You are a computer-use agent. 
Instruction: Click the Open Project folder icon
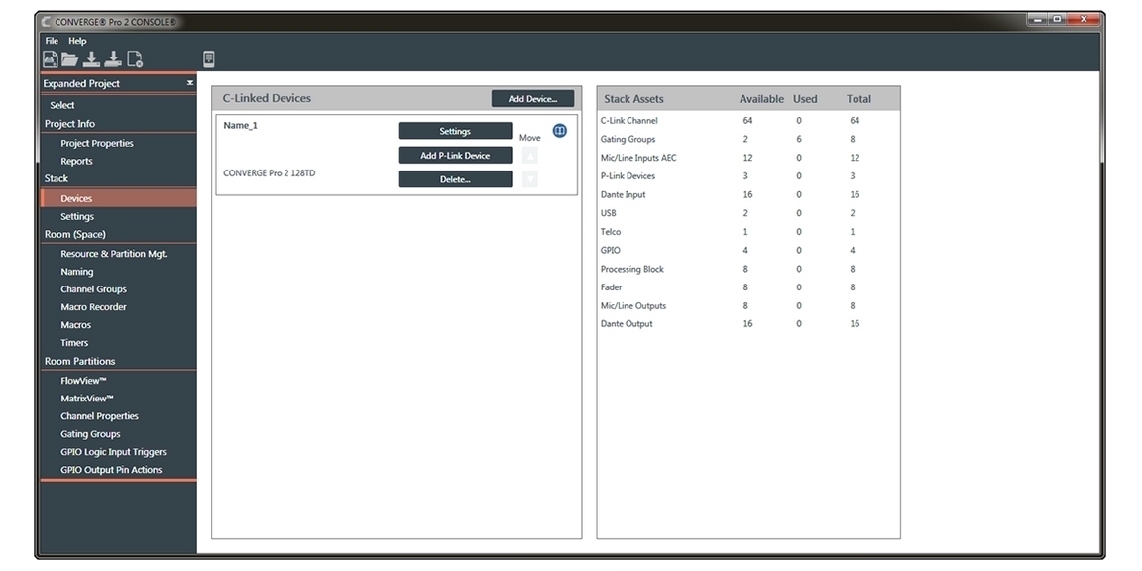pyautogui.click(x=69, y=59)
